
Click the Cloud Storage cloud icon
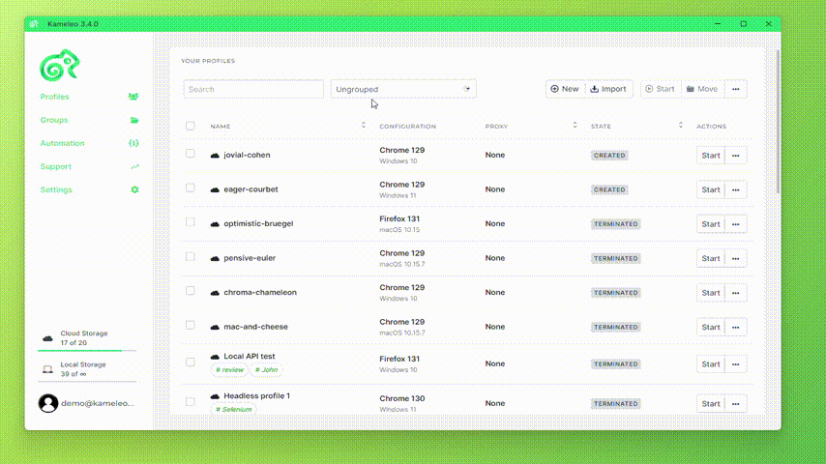pos(47,338)
